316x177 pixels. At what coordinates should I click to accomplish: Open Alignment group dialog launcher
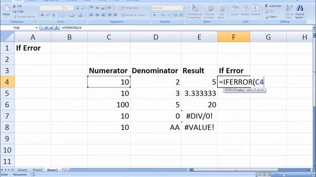click(x=148, y=22)
